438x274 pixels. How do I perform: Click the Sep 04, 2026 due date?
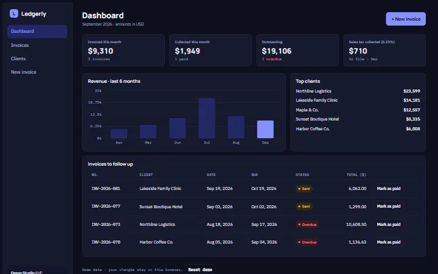coord(264,242)
